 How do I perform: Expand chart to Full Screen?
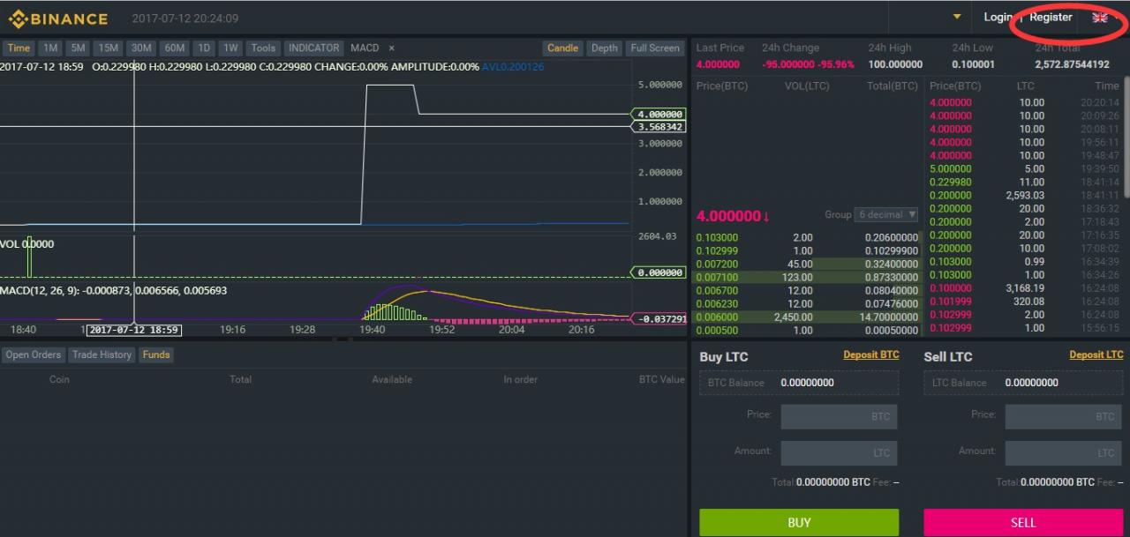(655, 48)
